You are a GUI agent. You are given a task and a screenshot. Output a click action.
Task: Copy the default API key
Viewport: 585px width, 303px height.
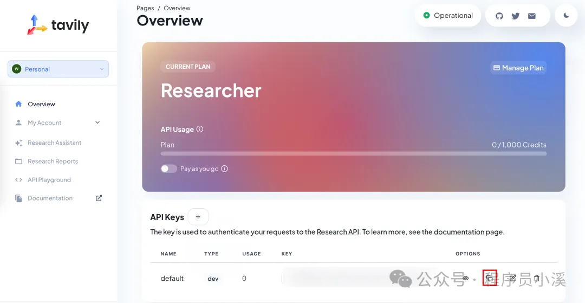point(490,278)
